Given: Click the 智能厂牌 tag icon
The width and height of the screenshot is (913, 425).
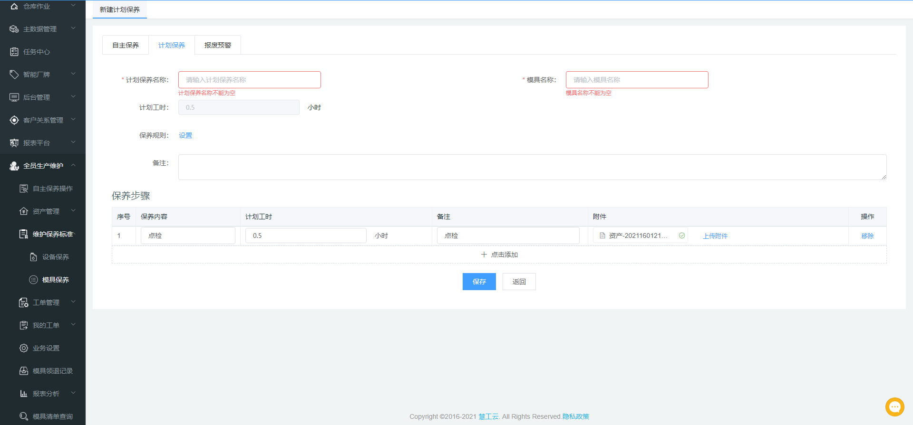Looking at the screenshot, I should click(x=14, y=75).
